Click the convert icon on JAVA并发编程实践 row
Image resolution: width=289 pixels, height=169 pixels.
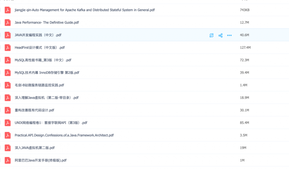pyautogui.click(x=212, y=35)
